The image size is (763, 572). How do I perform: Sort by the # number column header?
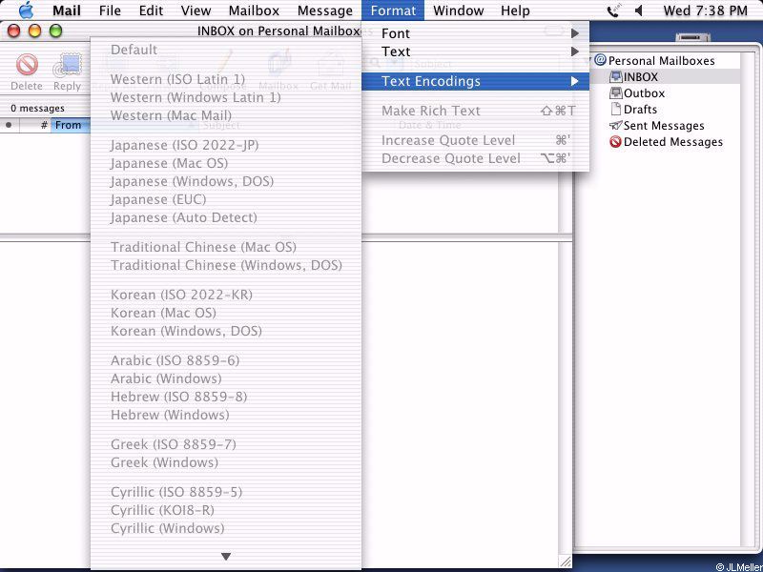(35, 125)
